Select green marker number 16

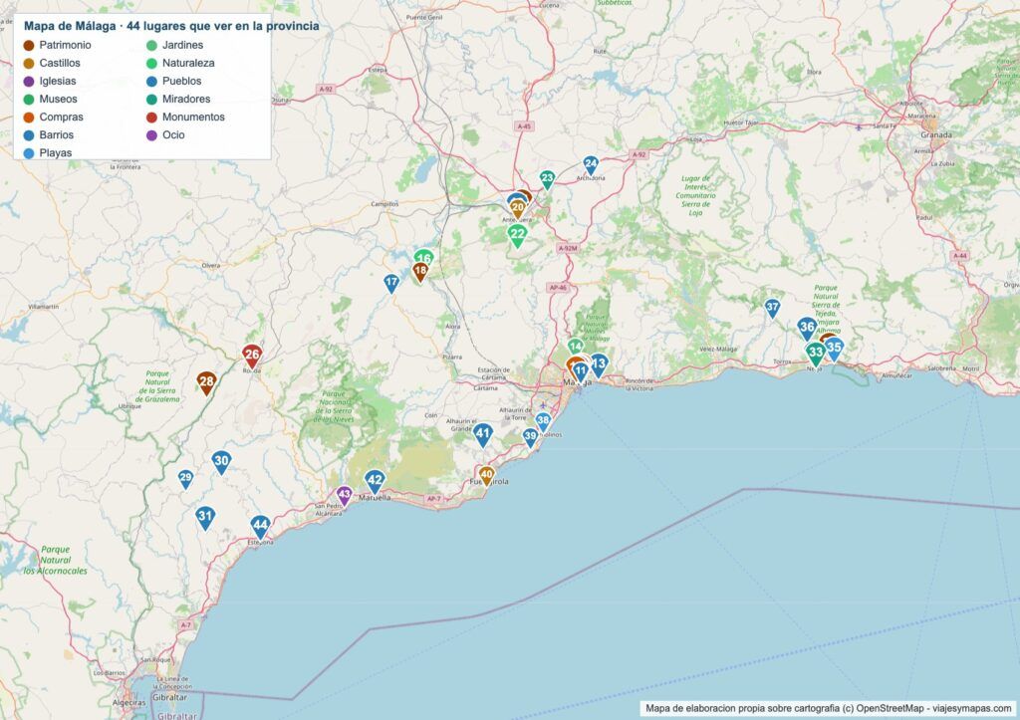(423, 256)
